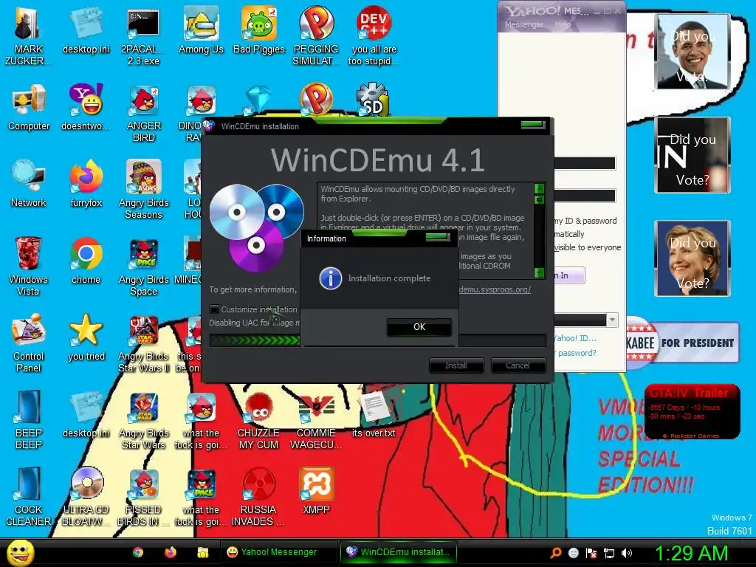The height and width of the screenshot is (567, 756).
Task: Click the Sign In button in Yahoo! Messenger
Action: click(x=569, y=275)
